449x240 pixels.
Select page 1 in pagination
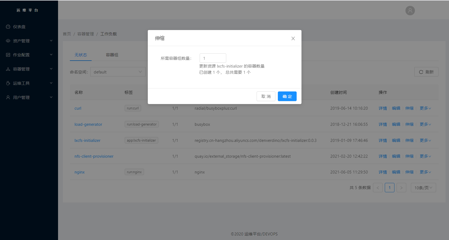pos(390,188)
